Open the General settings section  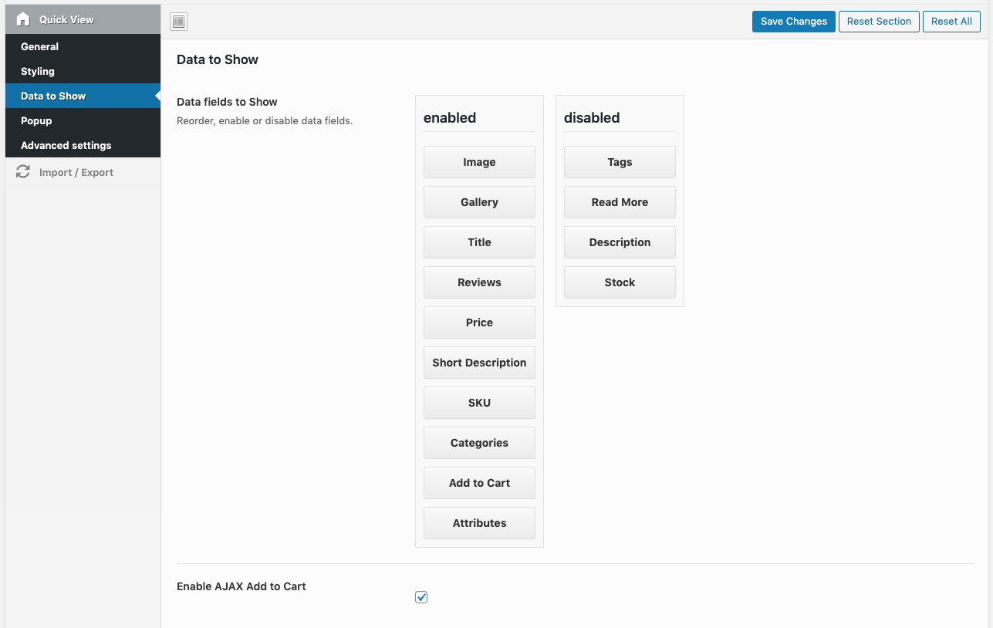point(39,46)
